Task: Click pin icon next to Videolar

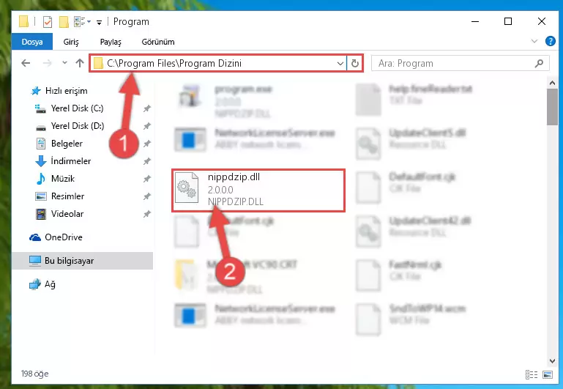Action: (x=146, y=214)
